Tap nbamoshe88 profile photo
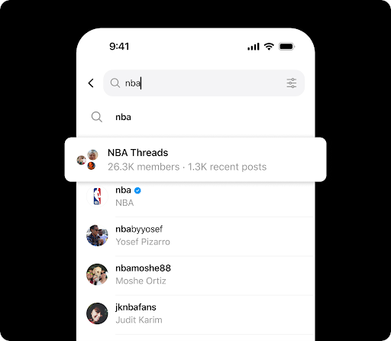391x341 pixels. tap(97, 274)
